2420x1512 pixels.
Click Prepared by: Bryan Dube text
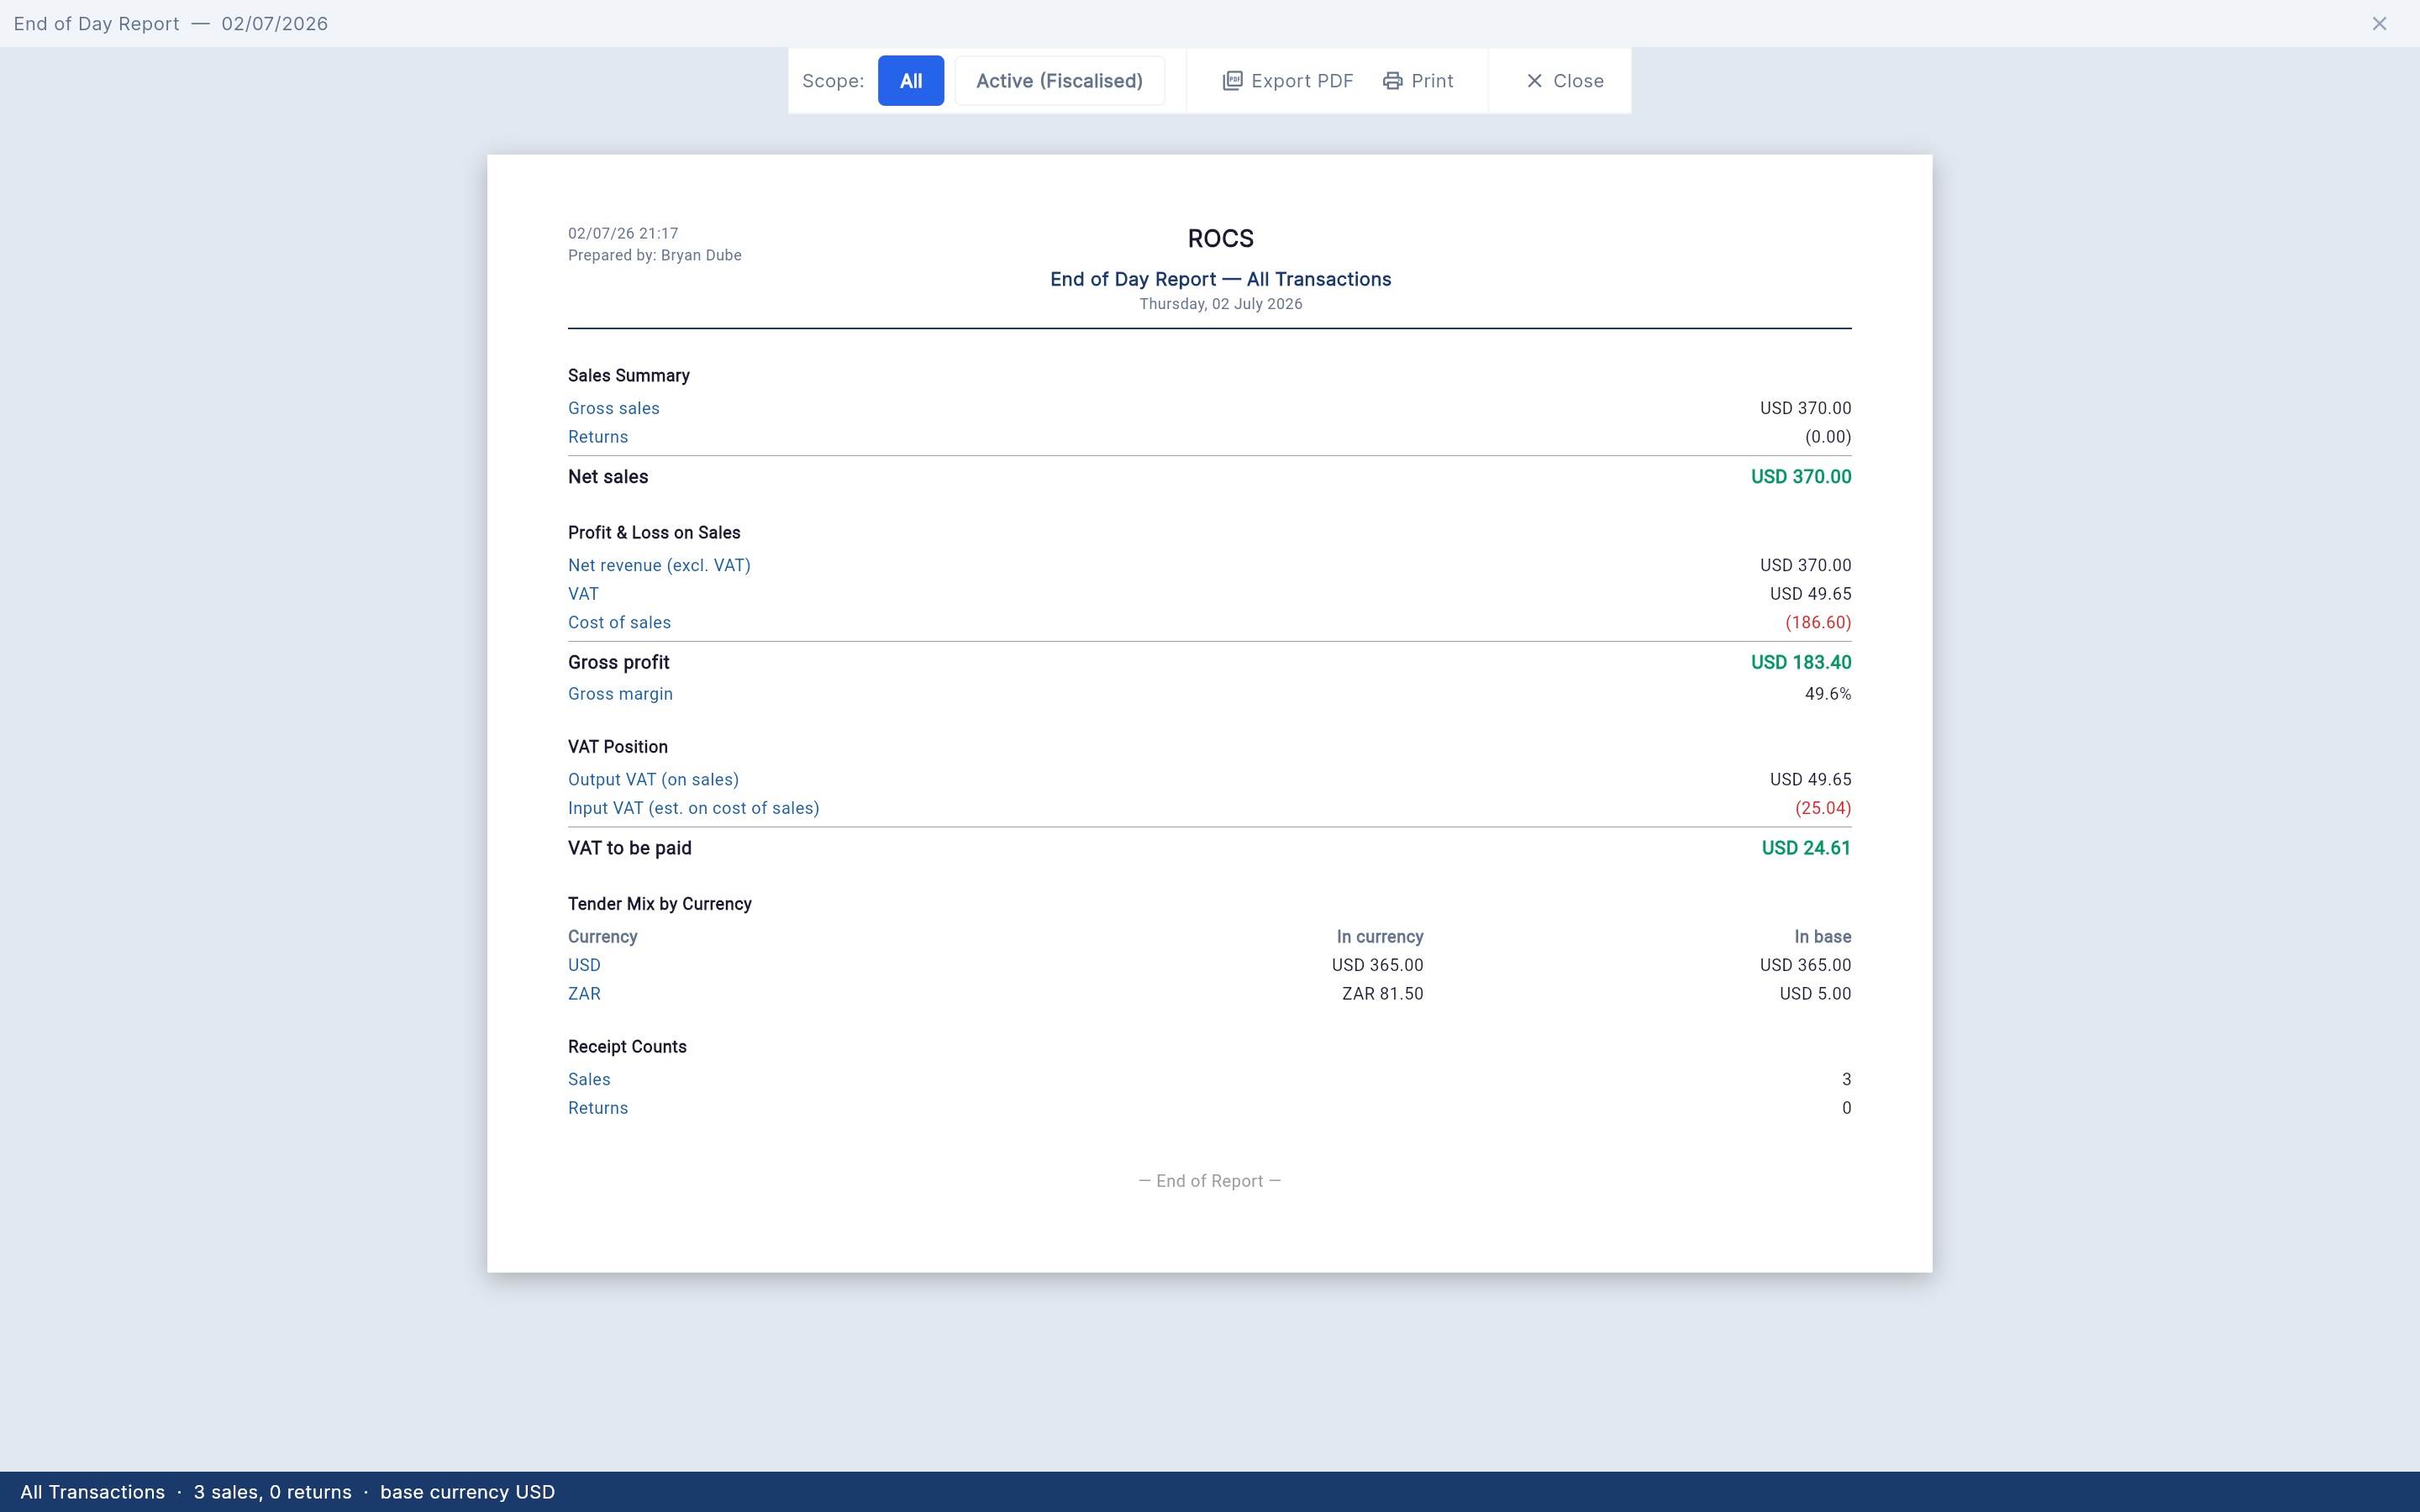point(655,255)
